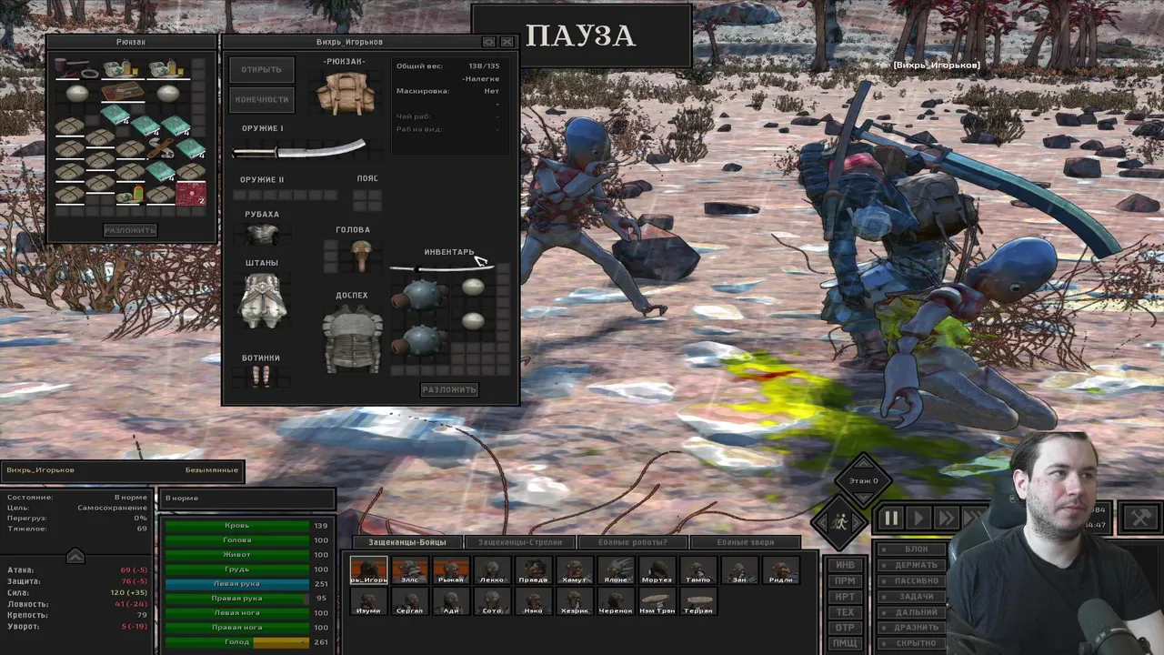Switch to the Ебаные звери squad tab
1164x655 pixels.
[x=746, y=542]
